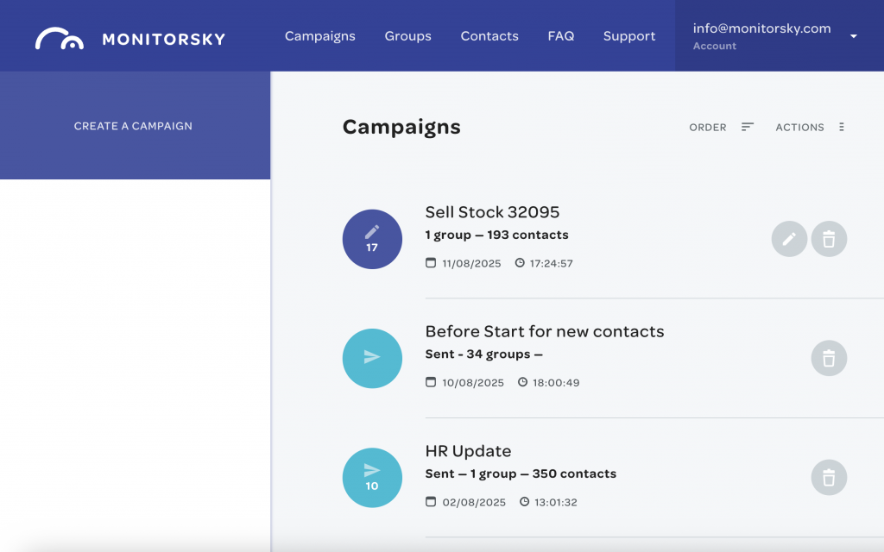The height and width of the screenshot is (552, 884).
Task: Click the sent icon for Before Start campaign
Action: click(x=372, y=358)
